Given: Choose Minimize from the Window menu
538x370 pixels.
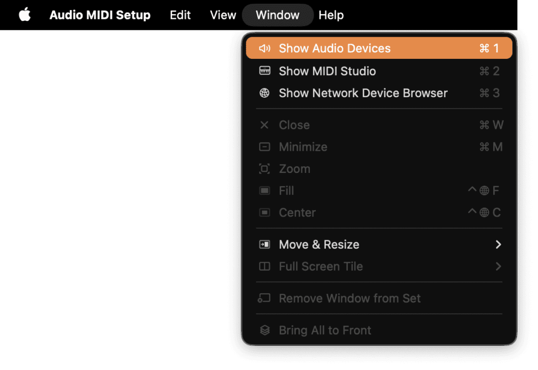Looking at the screenshot, I should point(303,147).
